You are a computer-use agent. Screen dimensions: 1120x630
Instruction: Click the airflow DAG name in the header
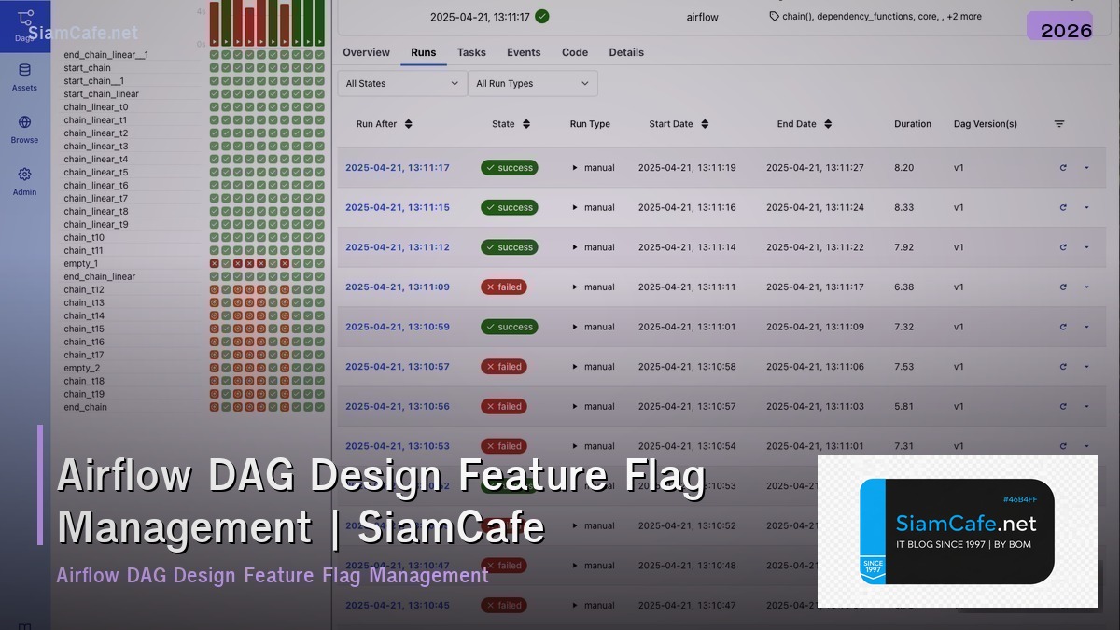click(702, 16)
